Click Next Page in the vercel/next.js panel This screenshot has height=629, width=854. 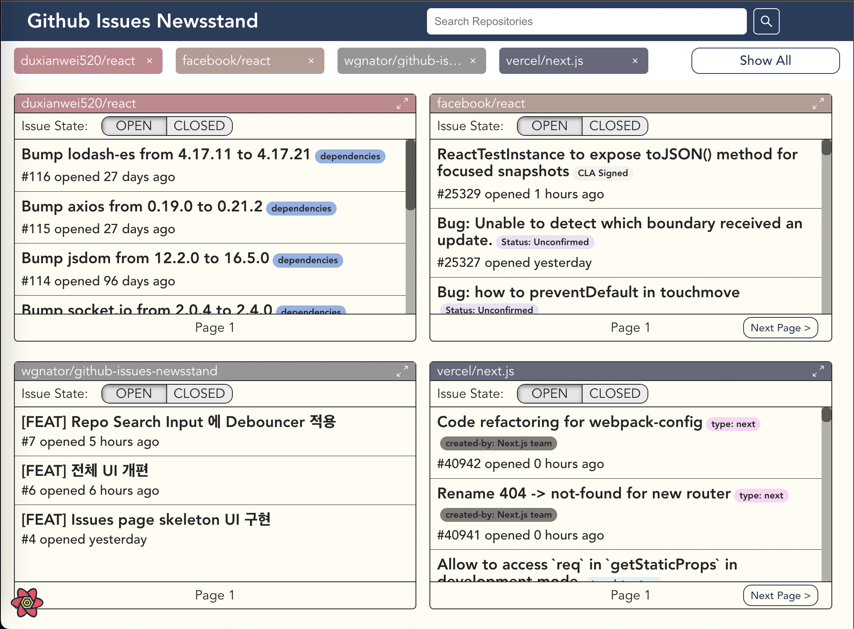[780, 595]
